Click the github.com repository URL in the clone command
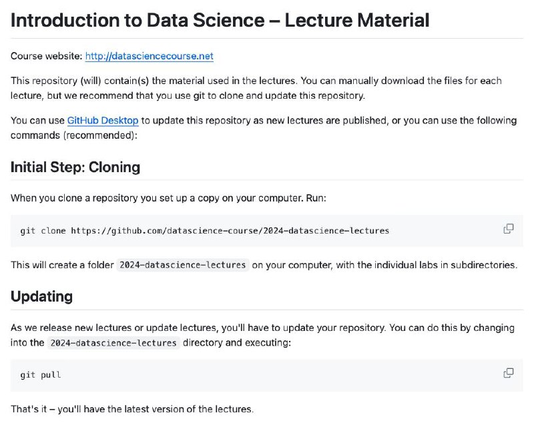 tap(230, 231)
